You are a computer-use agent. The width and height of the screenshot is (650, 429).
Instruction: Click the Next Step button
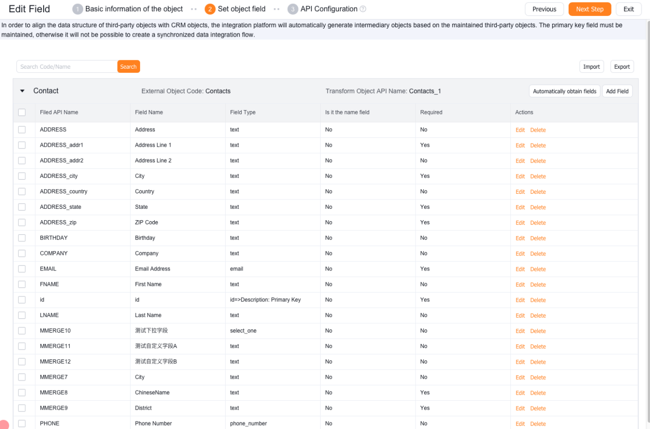[x=590, y=9]
